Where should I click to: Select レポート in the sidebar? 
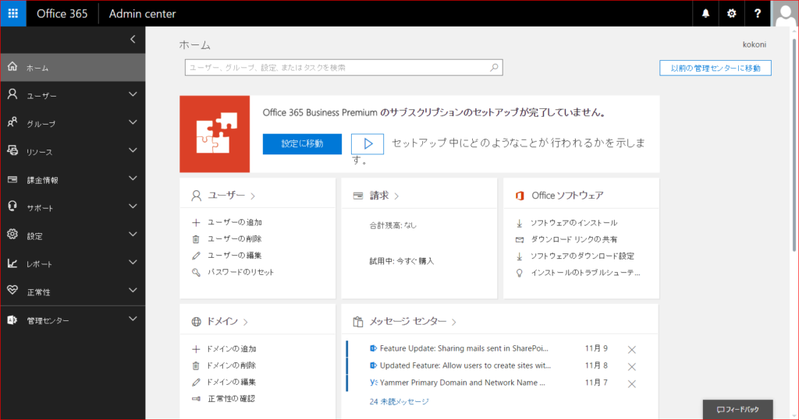(39, 264)
